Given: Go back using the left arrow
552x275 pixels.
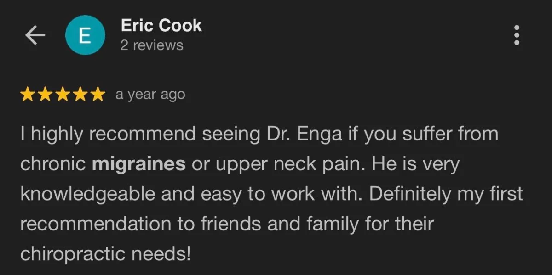Looking at the screenshot, I should (x=35, y=35).
